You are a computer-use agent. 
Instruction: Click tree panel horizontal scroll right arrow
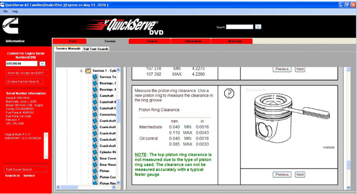coord(114,187)
